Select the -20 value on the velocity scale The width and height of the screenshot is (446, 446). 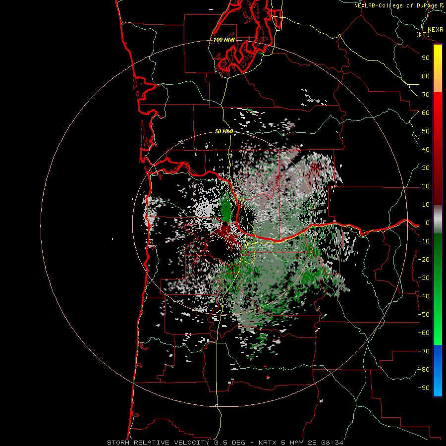click(424, 260)
